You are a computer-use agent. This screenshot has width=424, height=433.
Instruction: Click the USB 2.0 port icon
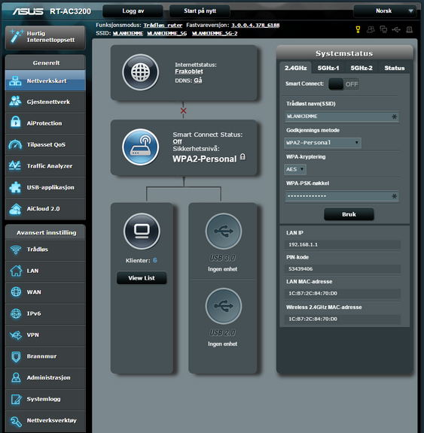pos(224,306)
